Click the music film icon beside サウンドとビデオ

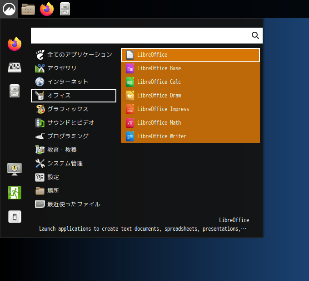click(x=40, y=123)
